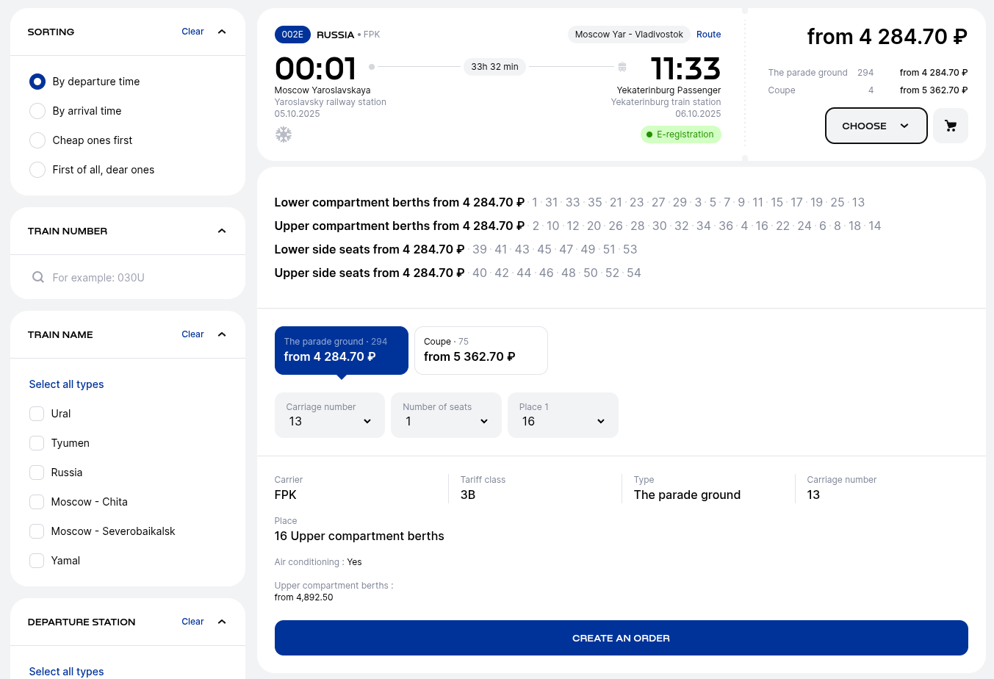Click the search magnifier in Train Number

pyautogui.click(x=38, y=277)
